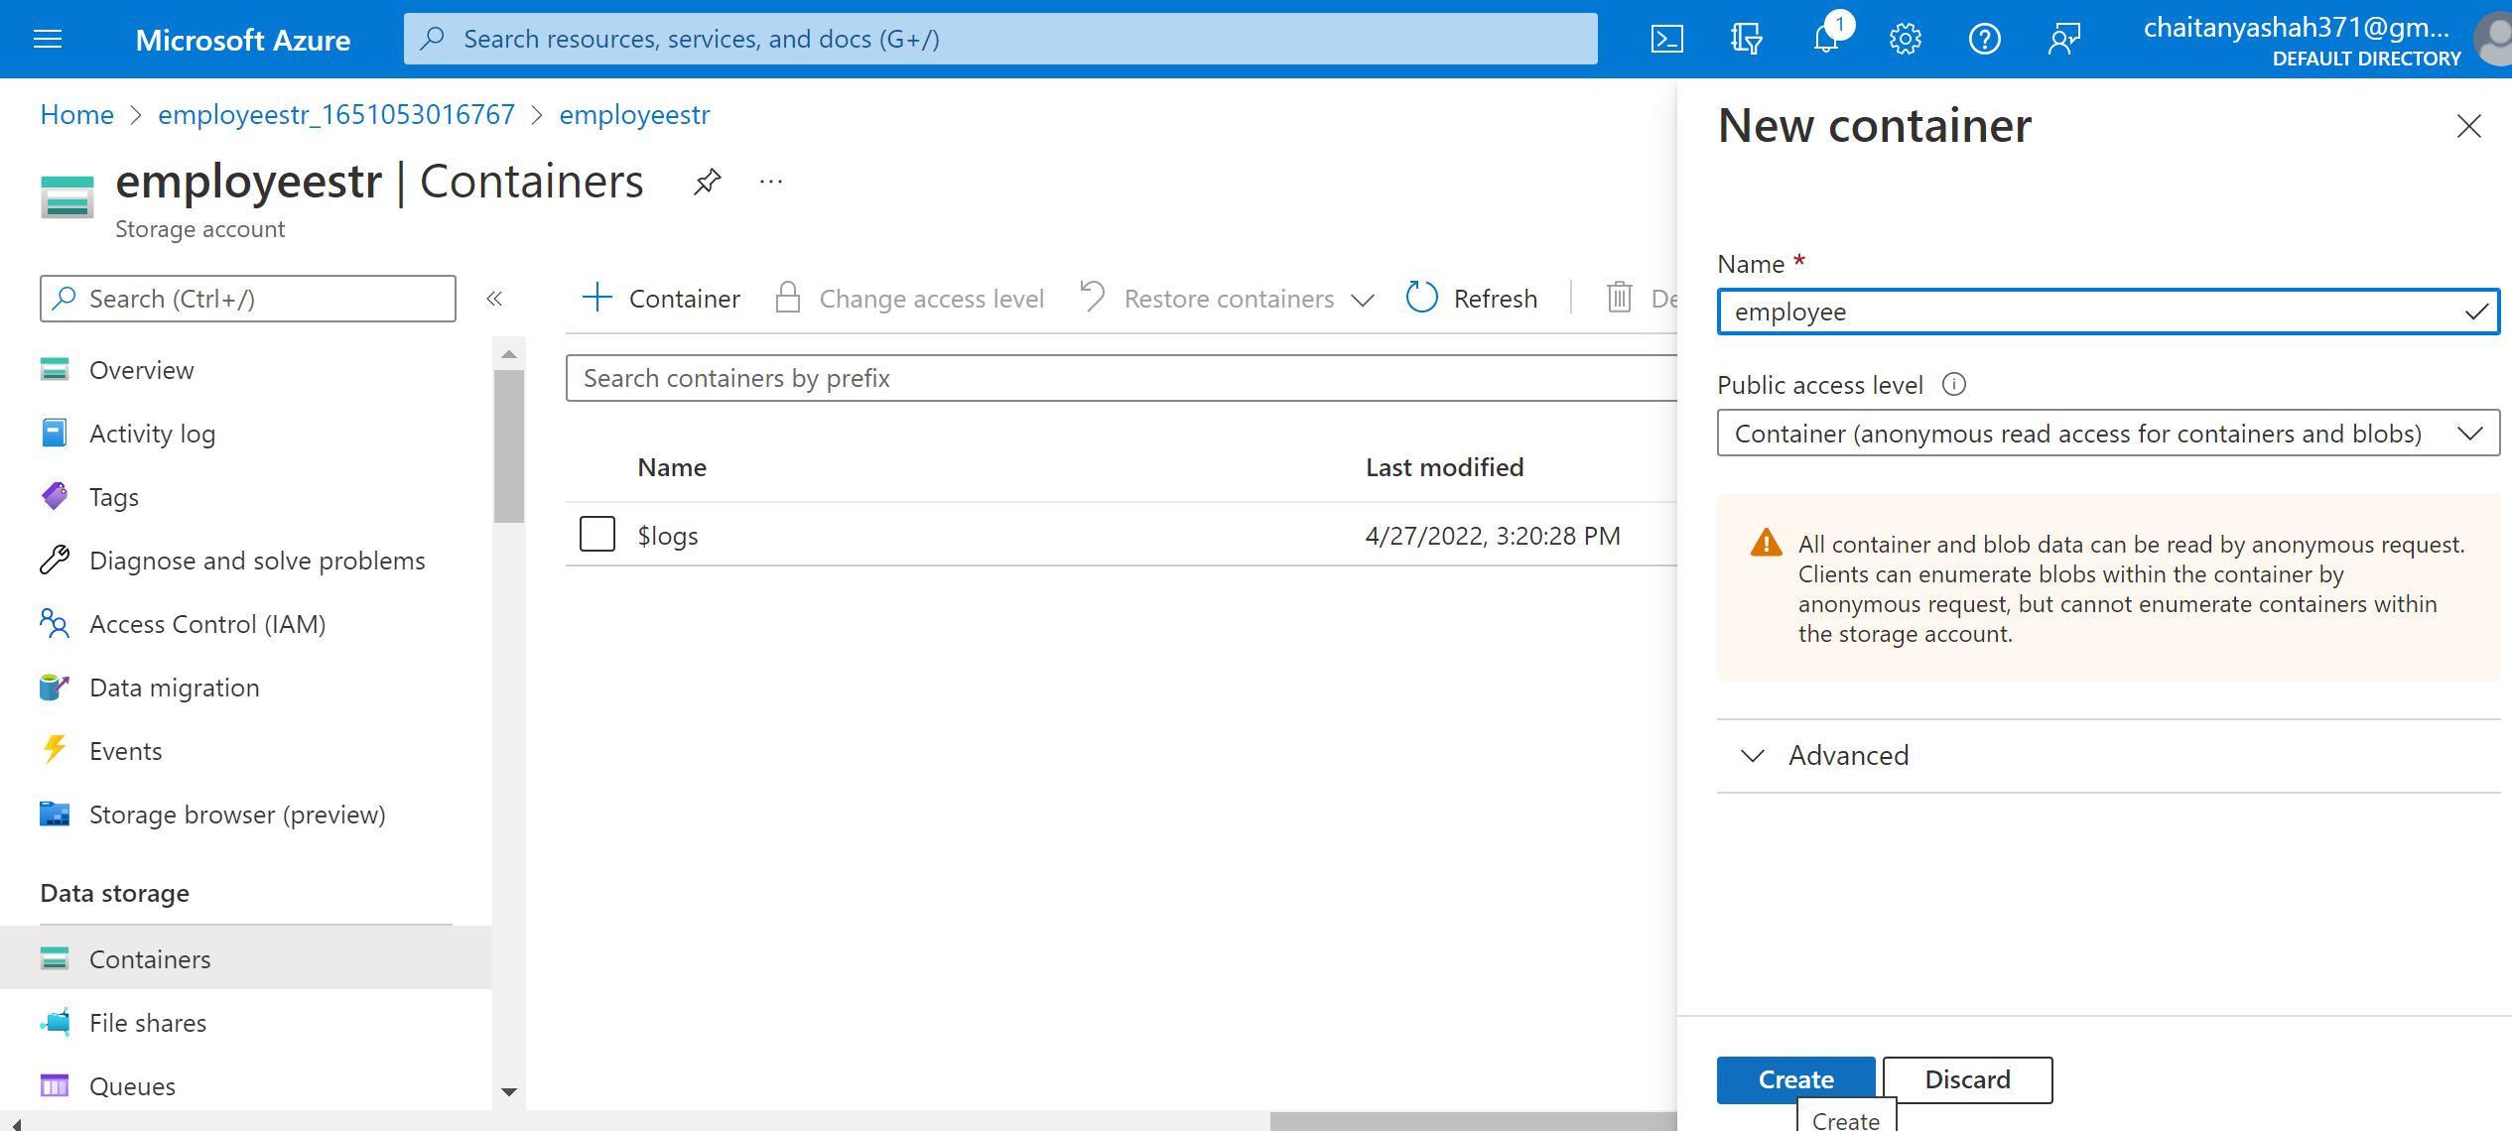The image size is (2512, 1131).
Task: Expand the Restore containers chevron
Action: [x=1362, y=299]
